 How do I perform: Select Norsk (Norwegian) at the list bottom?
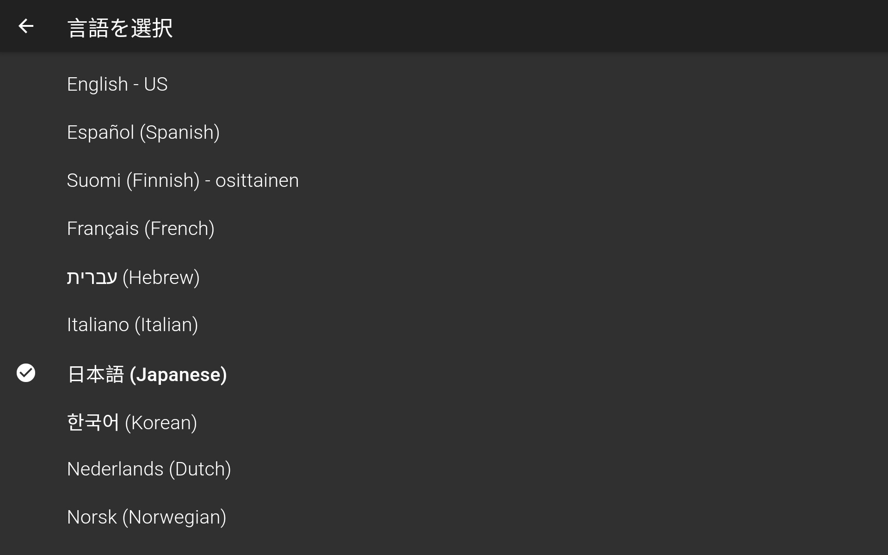point(444,517)
